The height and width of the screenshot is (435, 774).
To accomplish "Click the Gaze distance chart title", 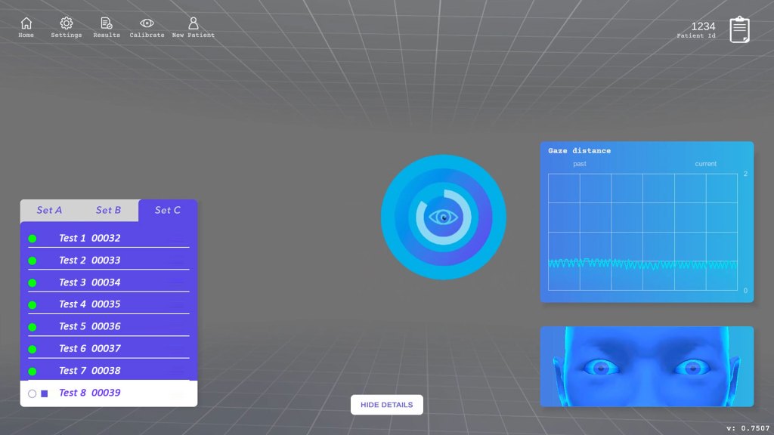I will coord(579,151).
